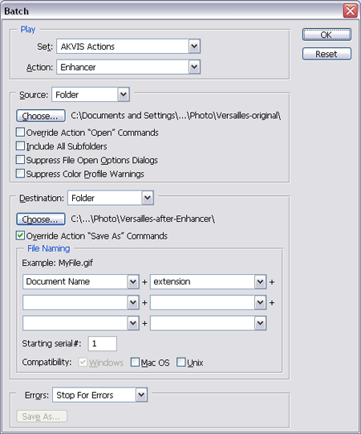This screenshot has width=361, height=434.
Task: Expand the Destination dropdown set to Folder
Action: point(111,198)
